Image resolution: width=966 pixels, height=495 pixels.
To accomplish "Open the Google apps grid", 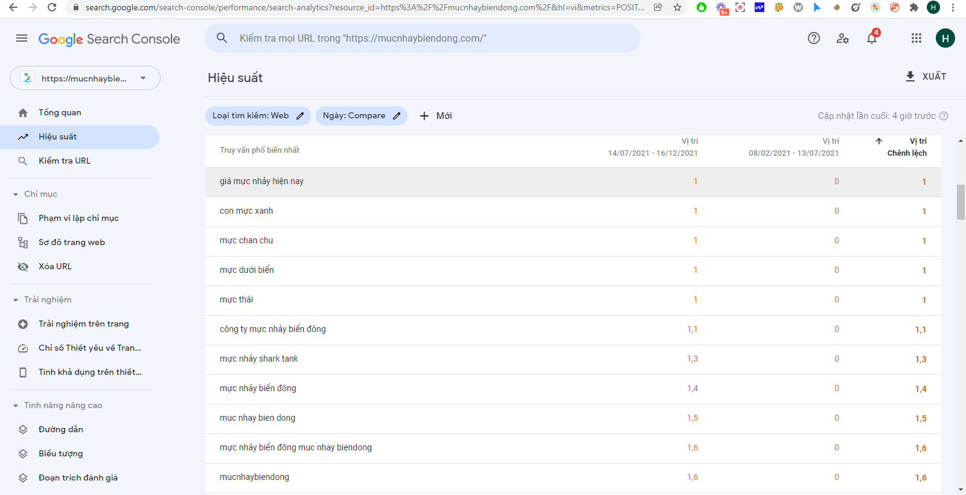I will click(916, 39).
